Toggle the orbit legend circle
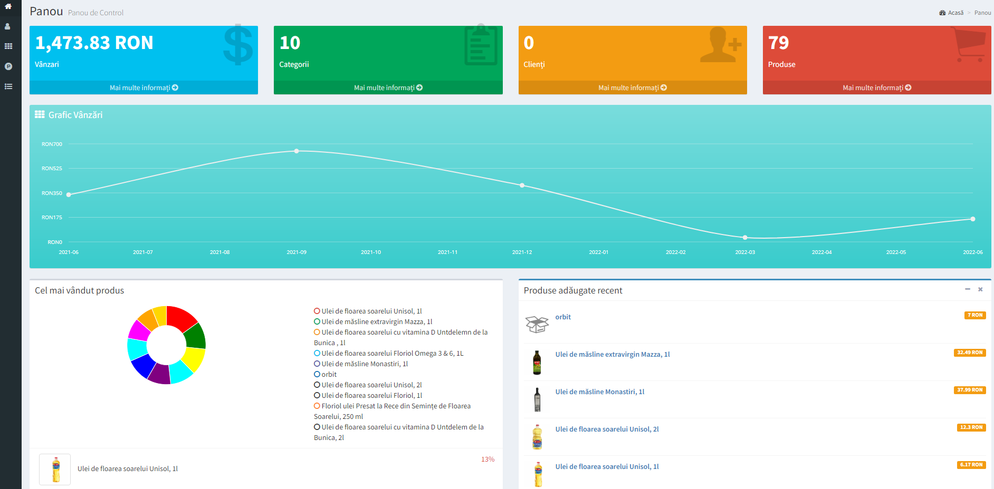 (317, 374)
